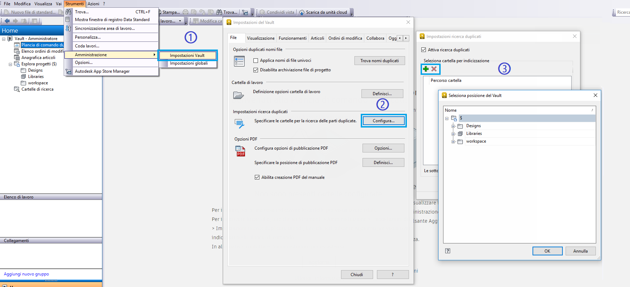Click the duplicate search settings icon
630x287 pixels.
(x=239, y=123)
